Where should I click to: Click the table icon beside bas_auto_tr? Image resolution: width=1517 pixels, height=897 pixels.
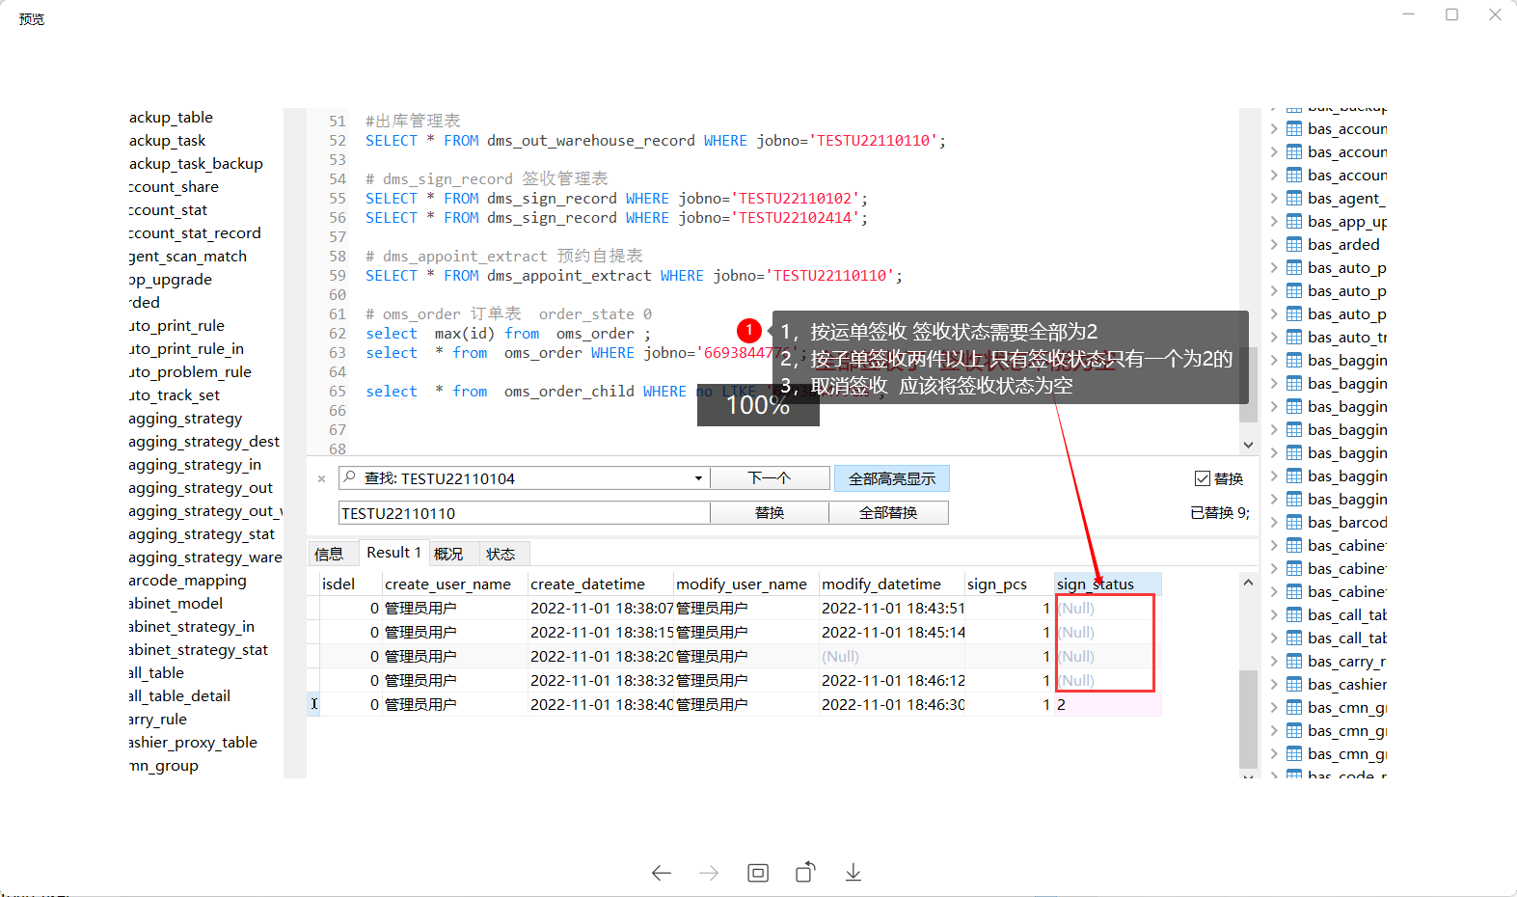coord(1294,337)
